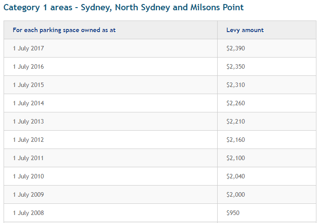Click the '1 July 2013' cell
This screenshot has height=223, width=320.
point(29,121)
